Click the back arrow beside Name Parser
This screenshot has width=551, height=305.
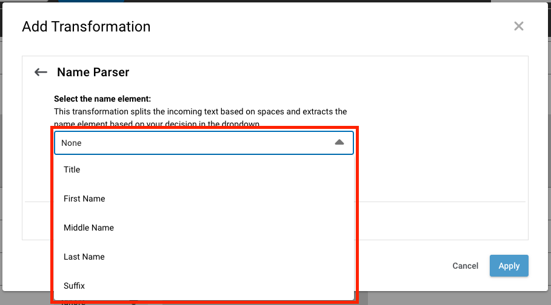coord(41,73)
